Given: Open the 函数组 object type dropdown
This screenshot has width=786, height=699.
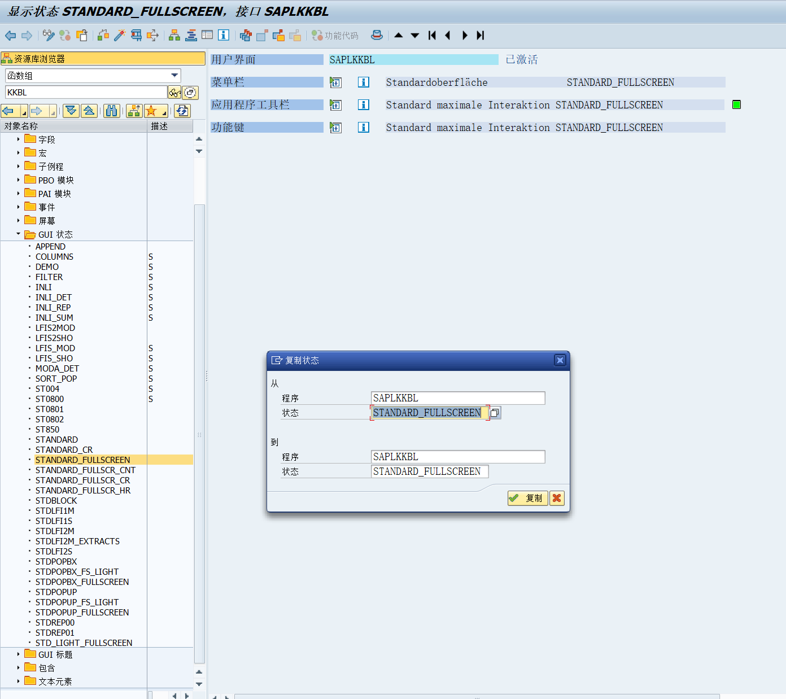Looking at the screenshot, I should [x=174, y=76].
